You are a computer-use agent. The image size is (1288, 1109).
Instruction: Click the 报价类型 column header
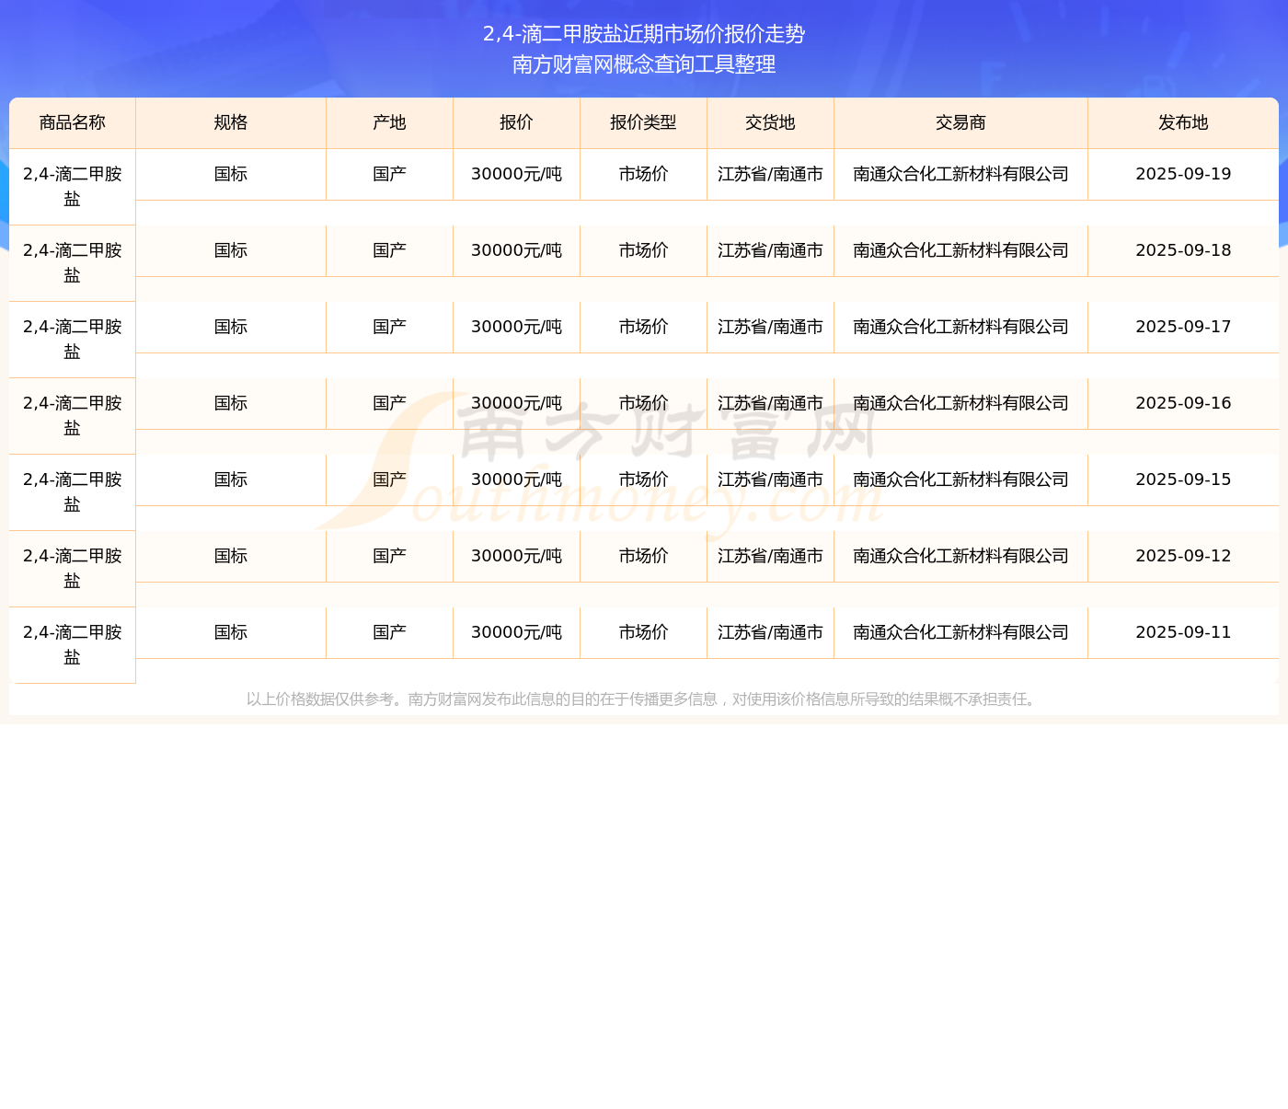pyautogui.click(x=643, y=122)
